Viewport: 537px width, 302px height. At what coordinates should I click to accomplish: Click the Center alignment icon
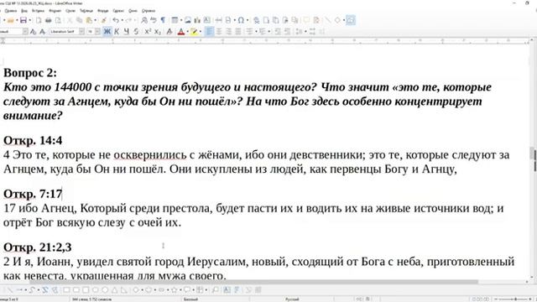click(x=218, y=32)
